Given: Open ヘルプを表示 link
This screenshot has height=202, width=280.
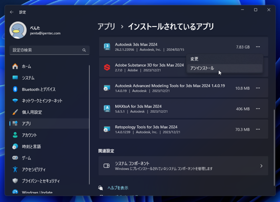Looking at the screenshot, I should pyautogui.click(x=117, y=188).
